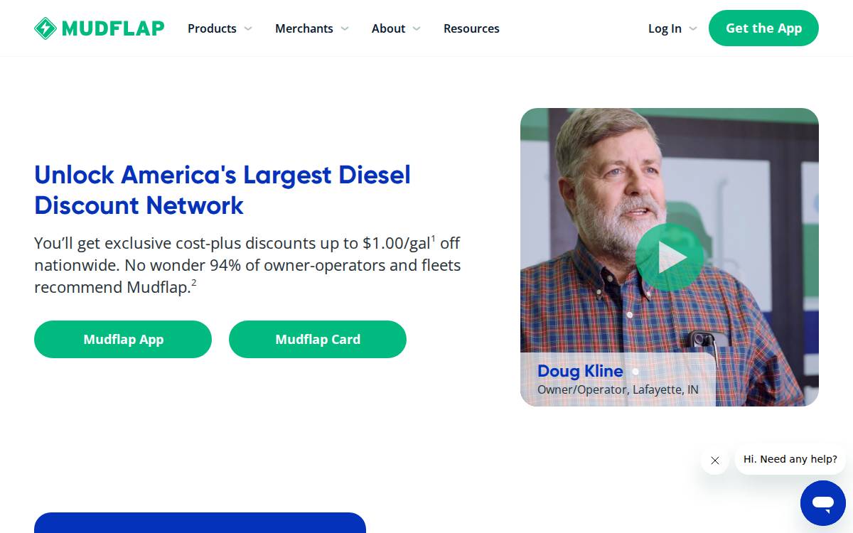Expand the Merchants dropdown chevron
This screenshot has width=853, height=533.
coord(345,28)
